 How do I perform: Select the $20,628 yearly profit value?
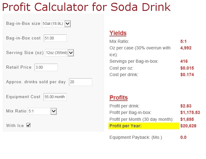188,126
